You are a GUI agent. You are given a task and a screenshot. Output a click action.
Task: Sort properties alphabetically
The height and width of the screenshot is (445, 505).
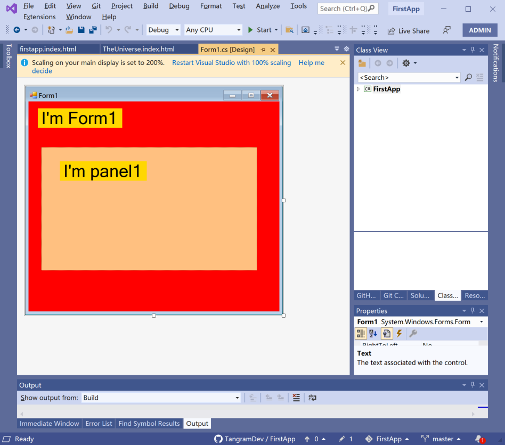point(373,333)
